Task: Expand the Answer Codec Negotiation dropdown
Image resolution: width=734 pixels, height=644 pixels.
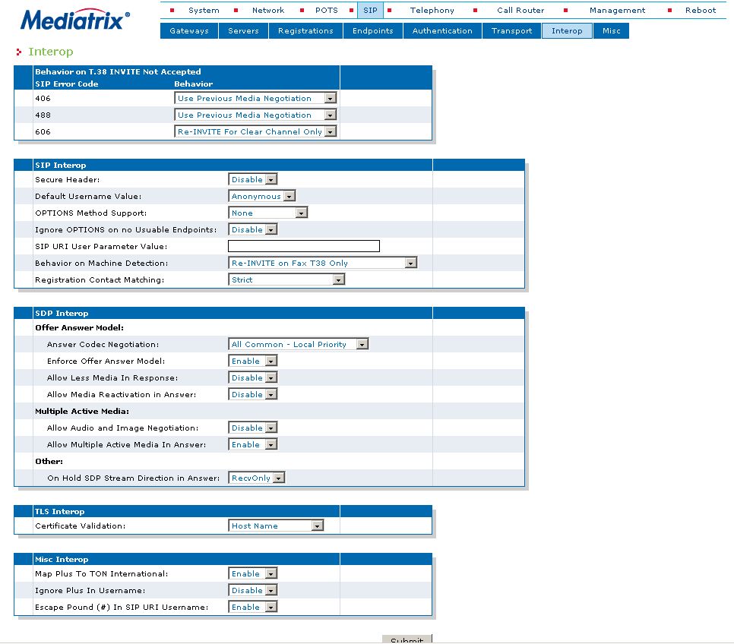Action: pos(298,345)
